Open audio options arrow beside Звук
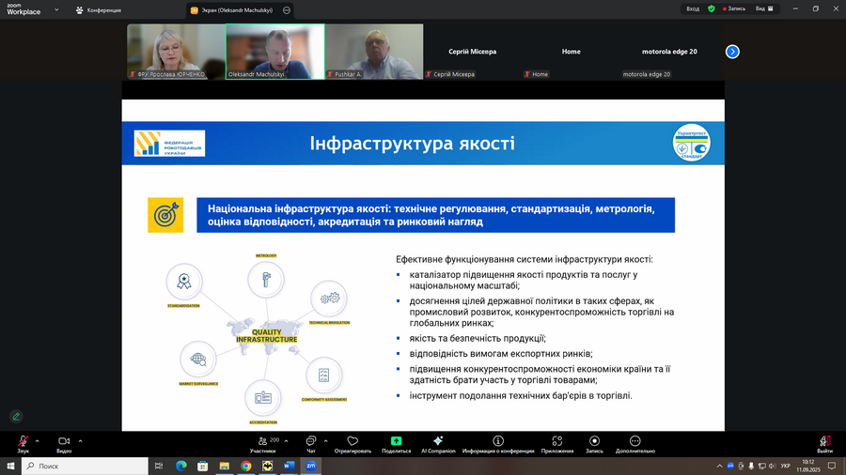The width and height of the screenshot is (846, 475). pyautogui.click(x=38, y=441)
